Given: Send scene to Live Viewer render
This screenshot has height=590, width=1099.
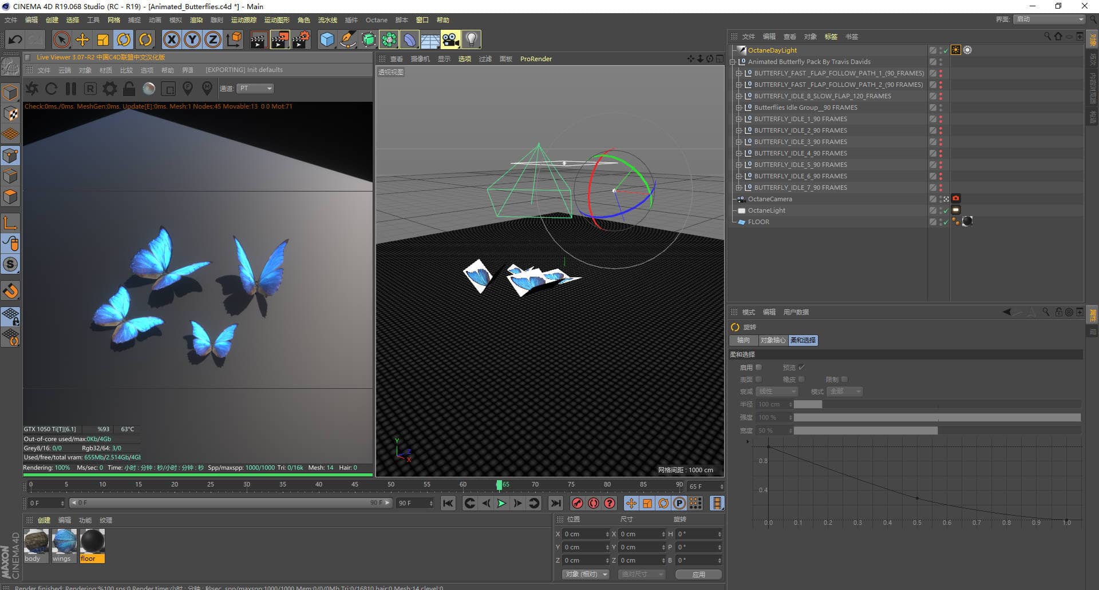Looking at the screenshot, I should [32, 89].
